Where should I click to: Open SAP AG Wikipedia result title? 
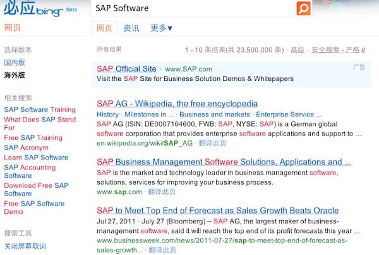[177, 104]
